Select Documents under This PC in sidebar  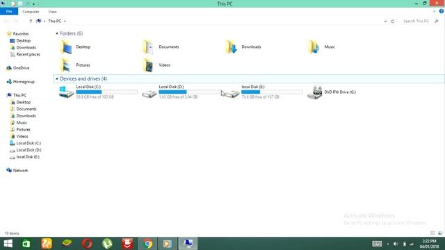click(x=26, y=109)
